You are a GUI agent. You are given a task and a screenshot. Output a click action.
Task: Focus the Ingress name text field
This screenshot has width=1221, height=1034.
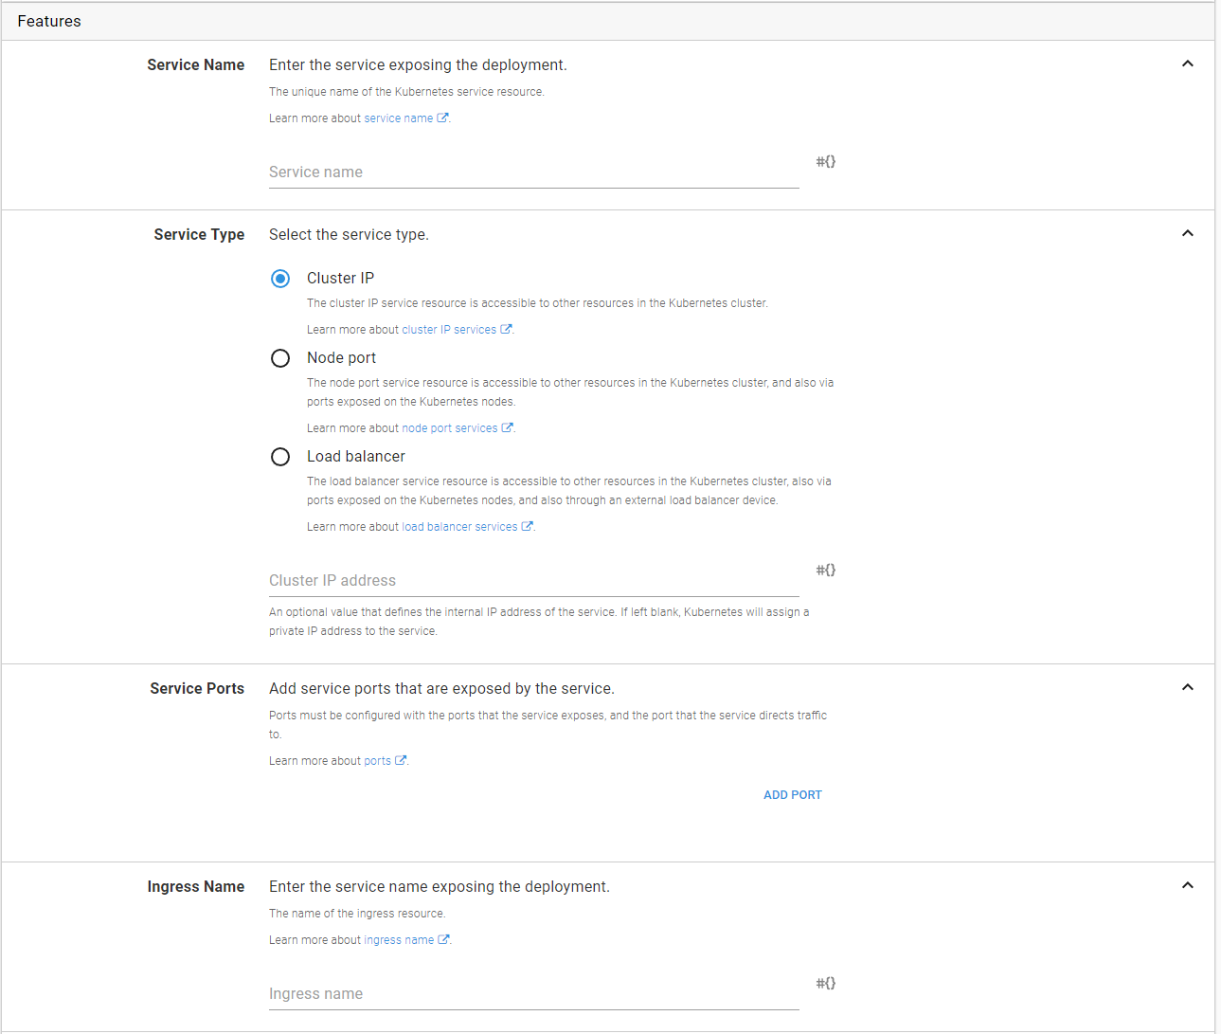pyautogui.click(x=533, y=994)
